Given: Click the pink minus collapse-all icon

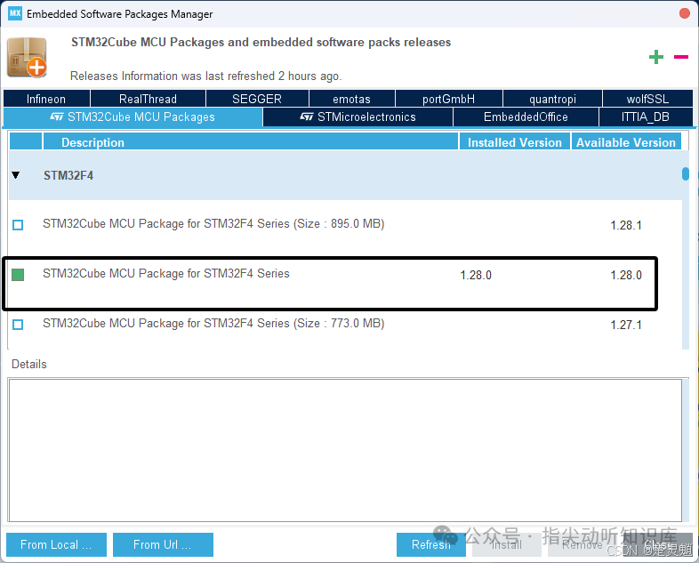Looking at the screenshot, I should (681, 57).
